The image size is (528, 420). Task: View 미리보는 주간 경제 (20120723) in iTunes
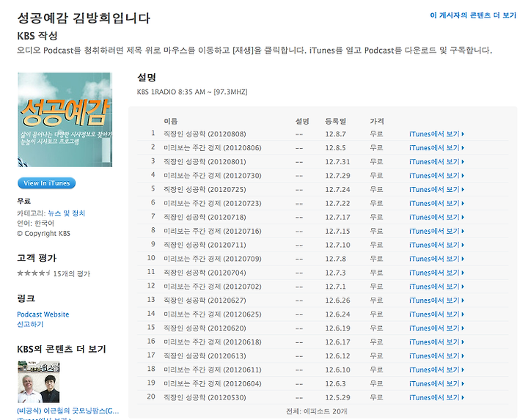click(437, 203)
